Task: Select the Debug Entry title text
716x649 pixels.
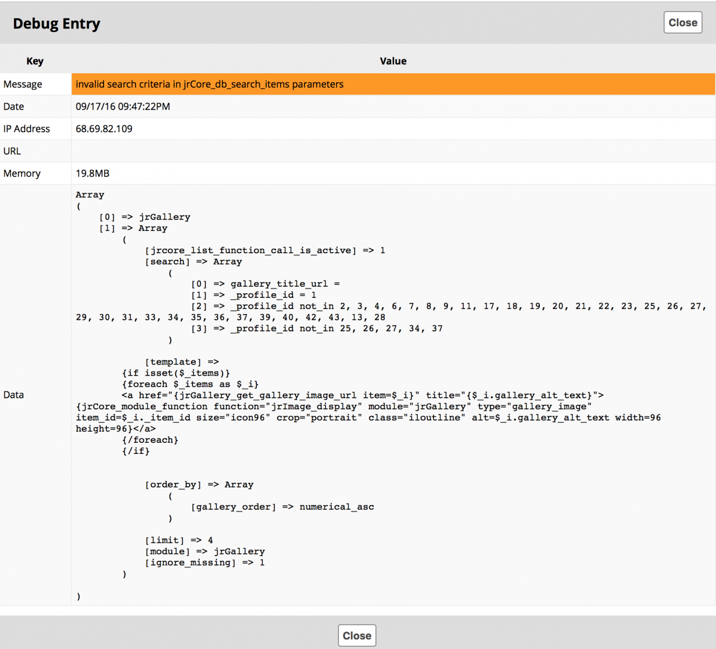Action: pyautogui.click(x=56, y=23)
